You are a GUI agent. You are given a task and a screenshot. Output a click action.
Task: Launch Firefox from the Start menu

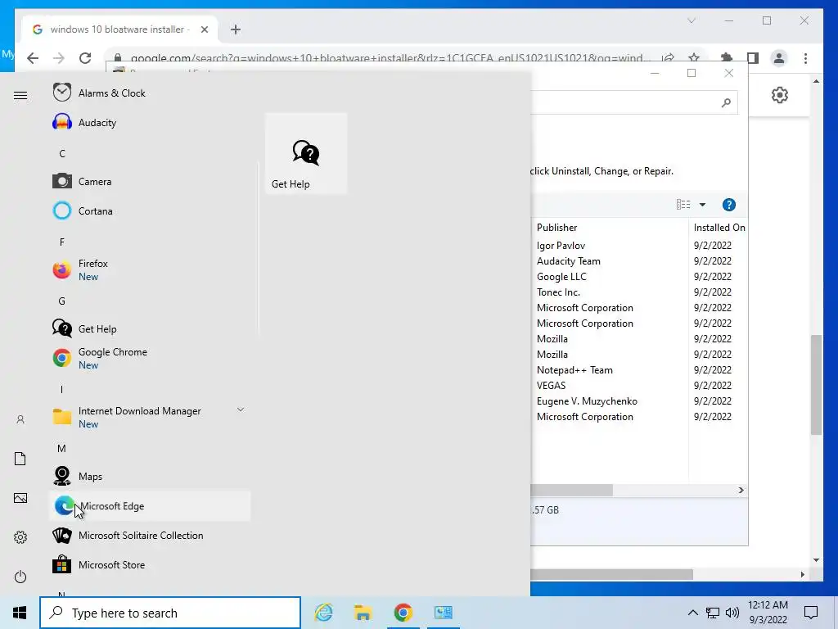click(150, 269)
